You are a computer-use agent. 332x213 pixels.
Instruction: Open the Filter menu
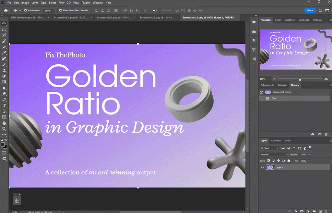pos(61,3)
